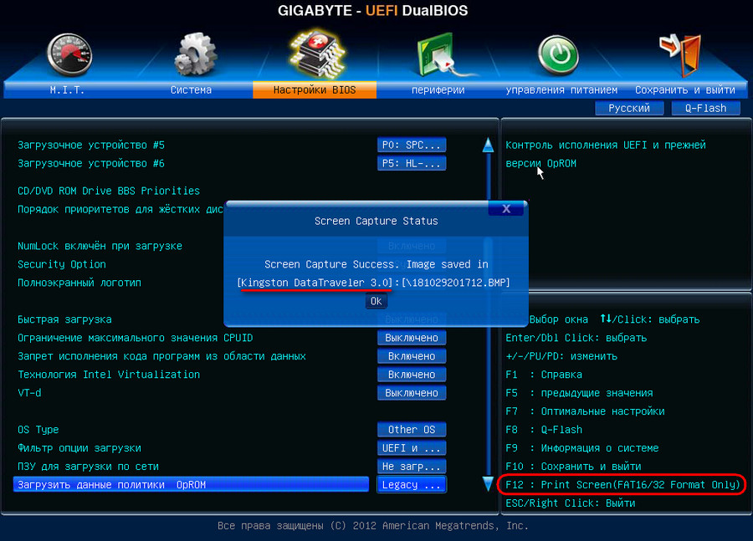Click F5 : предыдущие значения entry
This screenshot has height=541, width=753.
[x=579, y=393]
